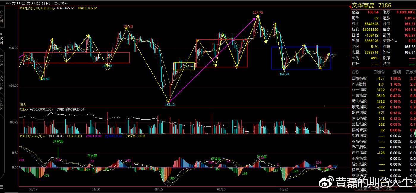This screenshot has width=416, height=193.
Task: Select the 燃油指数 row
Action: click(x=383, y=101)
